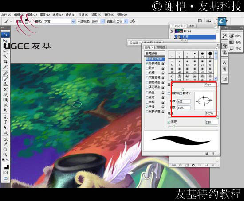Open the File (文件) menu

click(6, 15)
